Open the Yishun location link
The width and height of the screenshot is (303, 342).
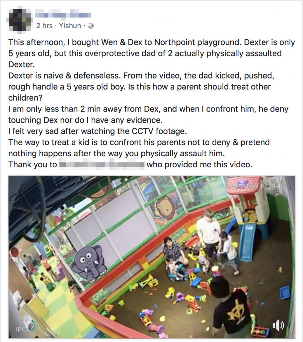(70, 26)
